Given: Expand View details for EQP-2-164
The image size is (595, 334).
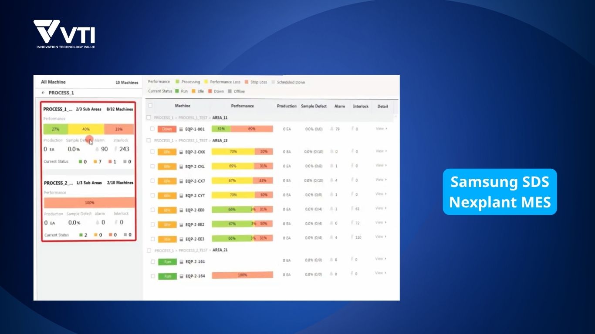Looking at the screenshot, I should [379, 273].
